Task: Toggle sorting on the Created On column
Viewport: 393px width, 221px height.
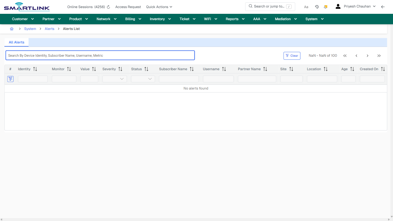Action: point(383,69)
